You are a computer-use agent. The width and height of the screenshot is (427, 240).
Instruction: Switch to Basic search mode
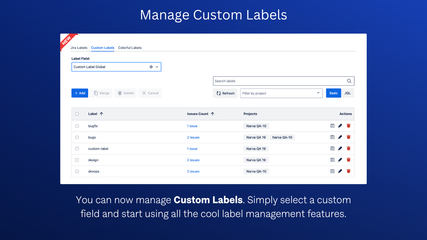click(334, 93)
